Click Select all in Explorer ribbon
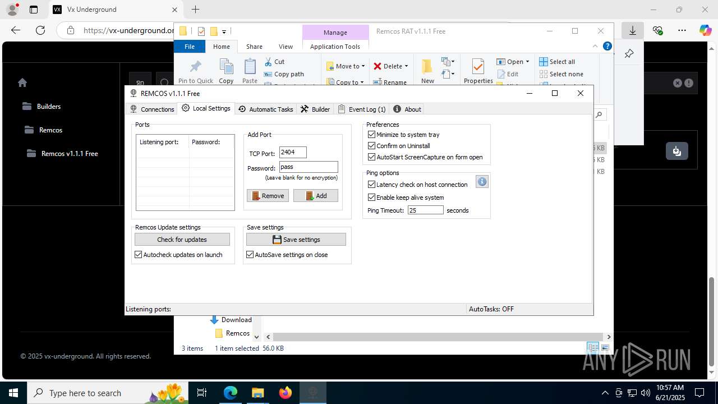Viewport: 718px width, 404px height. 557,62
